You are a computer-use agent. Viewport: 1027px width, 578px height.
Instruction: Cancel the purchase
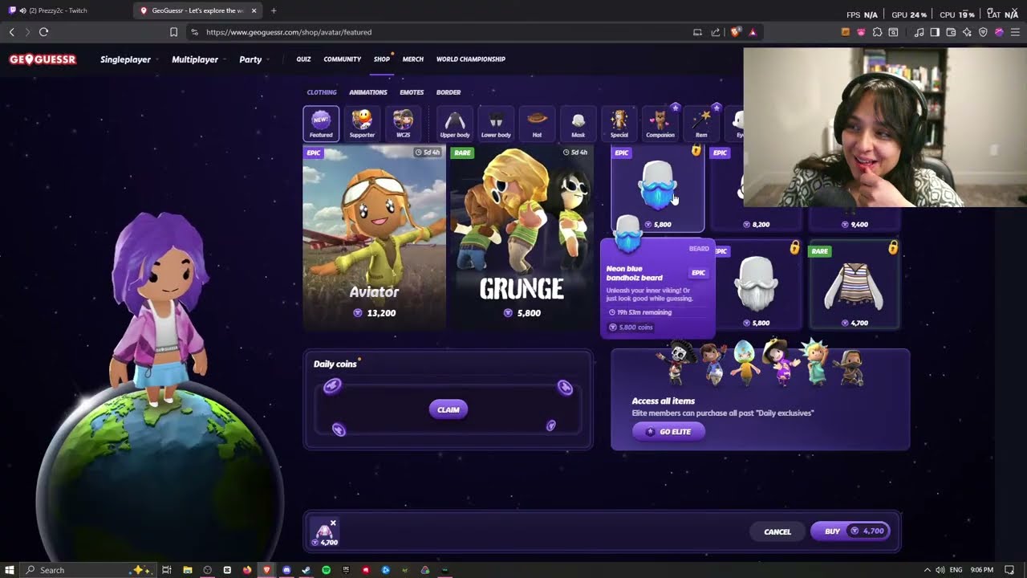(x=777, y=531)
